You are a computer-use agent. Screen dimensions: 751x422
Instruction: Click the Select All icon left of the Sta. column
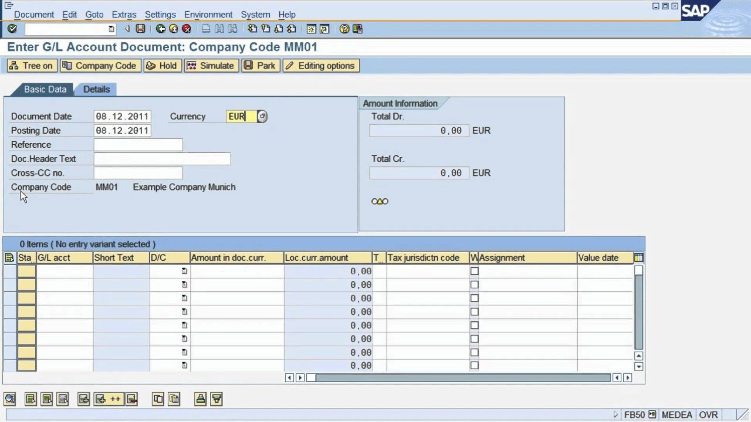point(9,258)
